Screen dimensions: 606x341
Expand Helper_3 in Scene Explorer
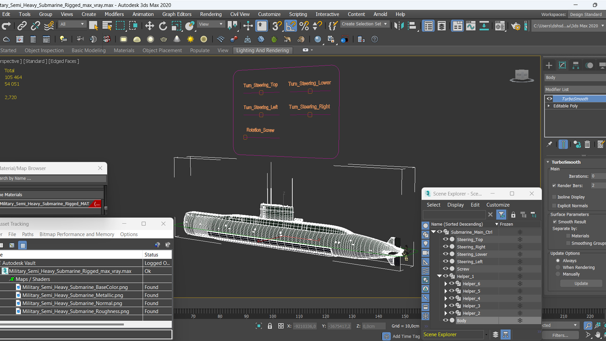coord(446,306)
